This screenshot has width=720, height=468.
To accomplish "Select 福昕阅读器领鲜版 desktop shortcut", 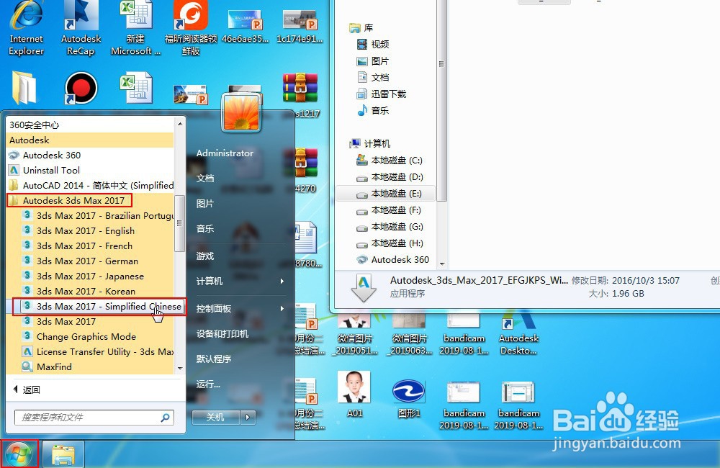I will tap(191, 29).
